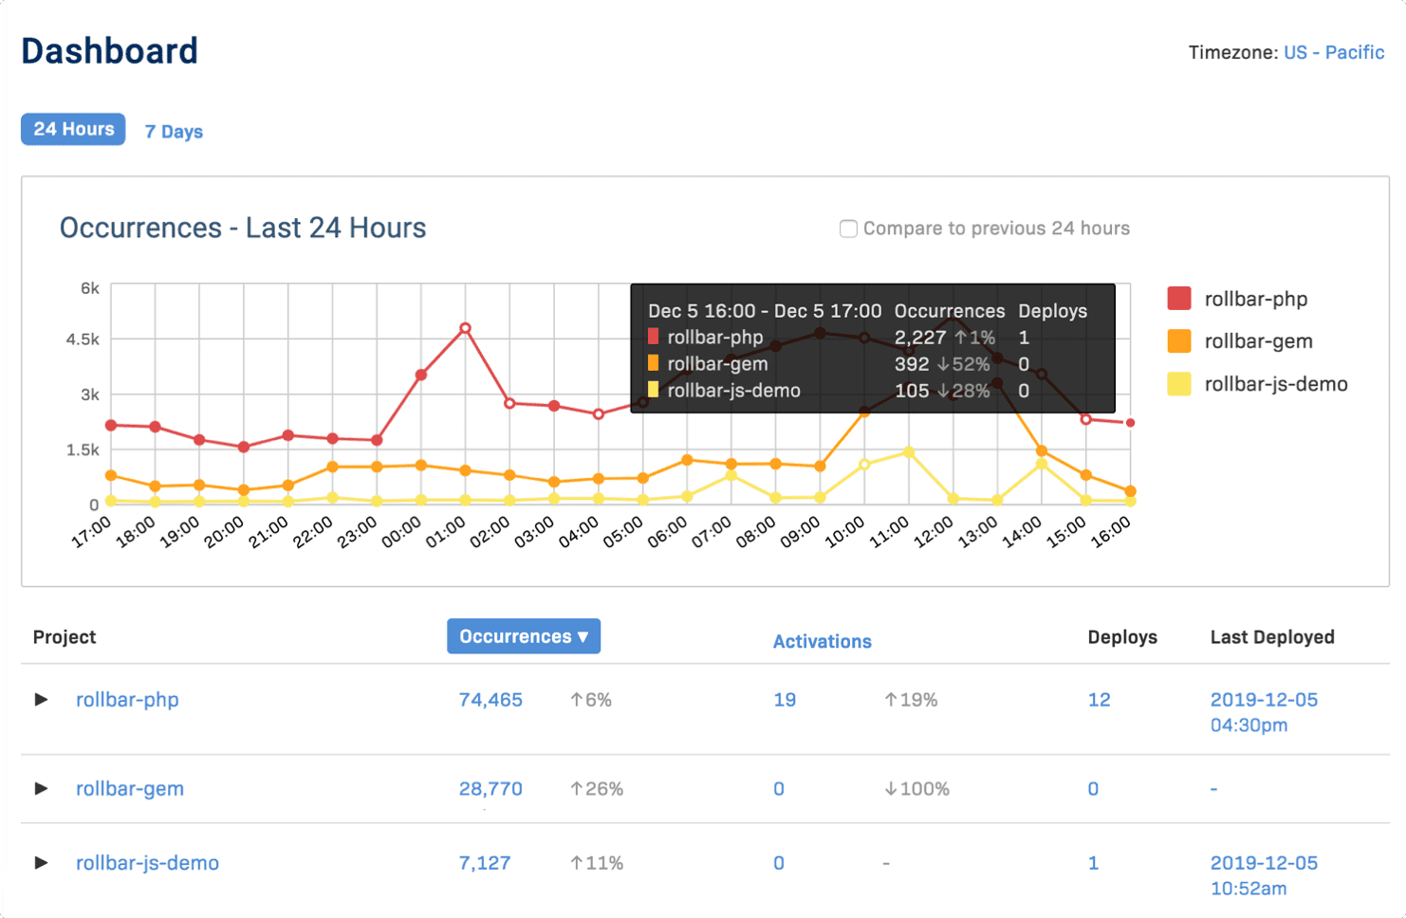The width and height of the screenshot is (1406, 918).
Task: Open the rollbar-gem project link
Action: click(130, 788)
